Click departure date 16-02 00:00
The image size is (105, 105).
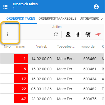coord(41,79)
